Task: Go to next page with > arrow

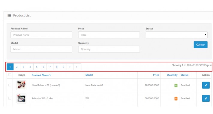Action: 70,67
